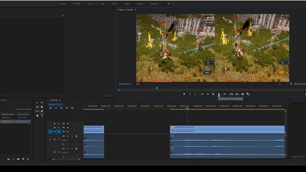The height and width of the screenshot is (172, 306).
Task: Open playback resolution dropdown in Program Monitor
Action: pyautogui.click(x=283, y=84)
